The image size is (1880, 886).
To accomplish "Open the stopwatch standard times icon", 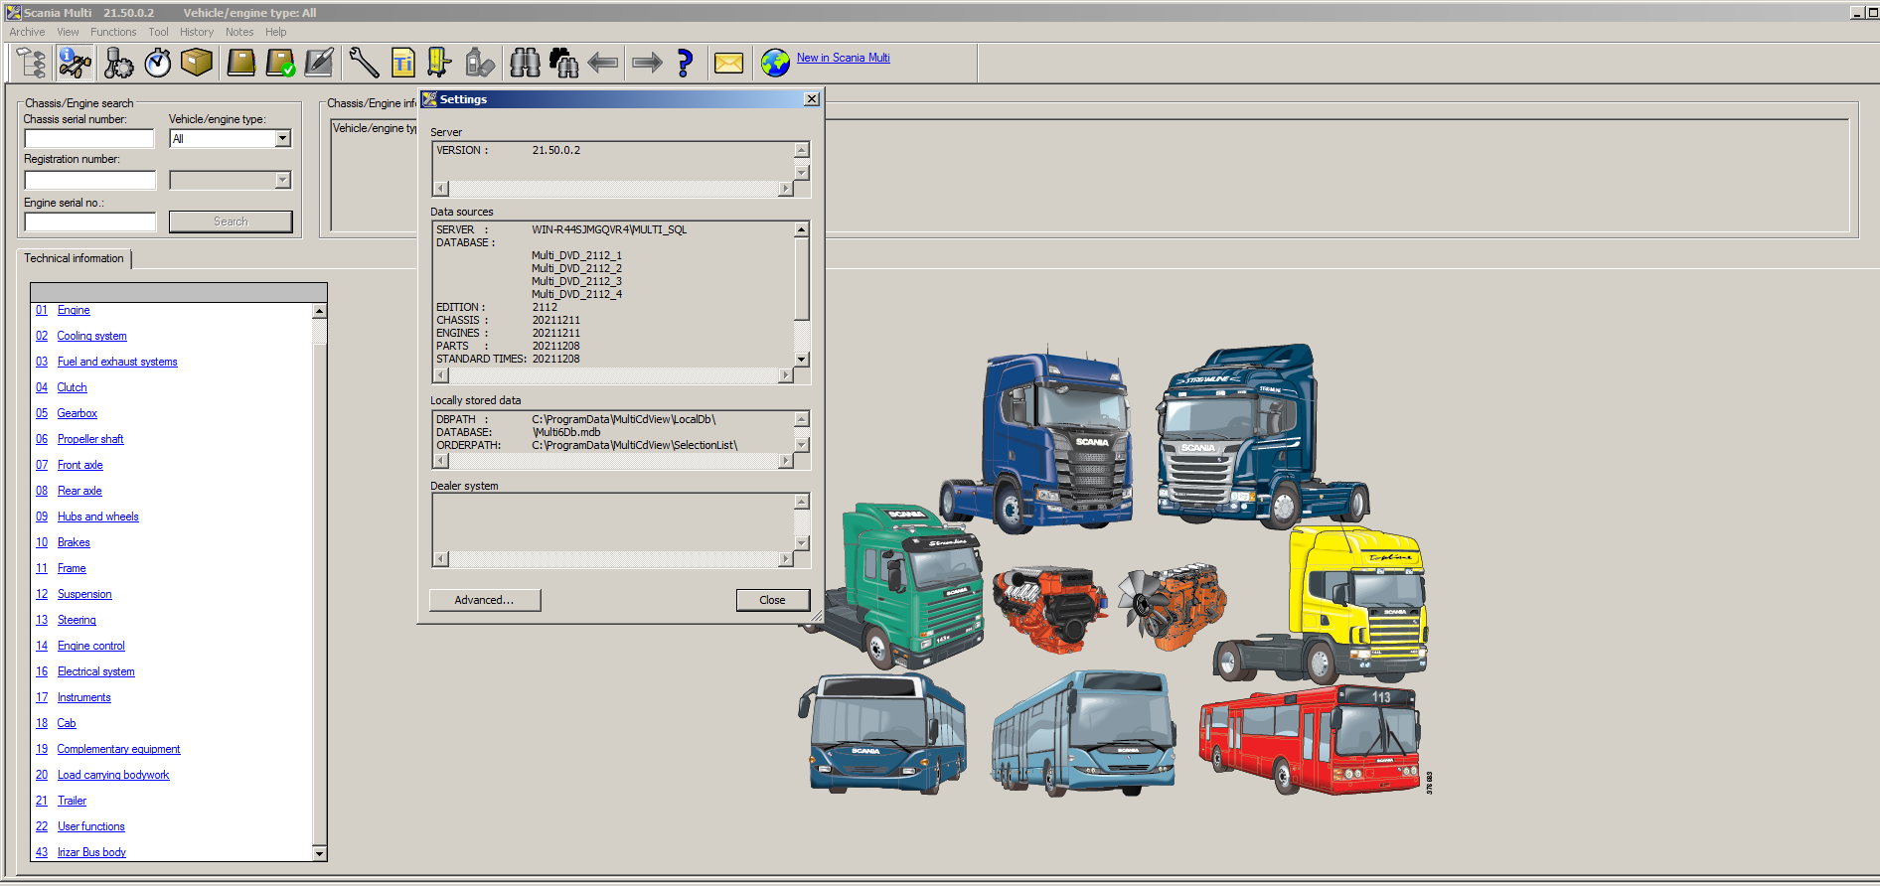I will click(158, 63).
